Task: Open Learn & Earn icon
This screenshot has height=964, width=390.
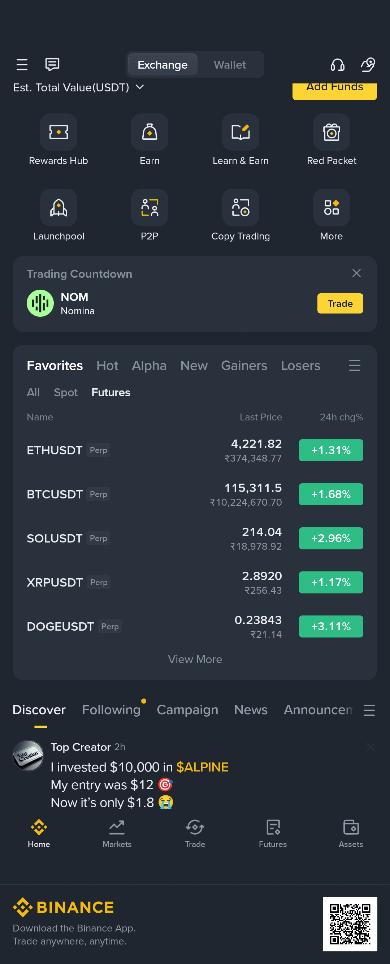Action: tap(240, 132)
